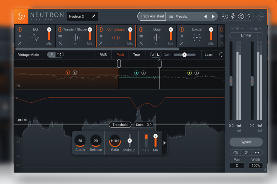Image resolution: width=277 pixels, height=184 pixels.
Task: Toggle Transient Shaper power button
Action: point(60,30)
